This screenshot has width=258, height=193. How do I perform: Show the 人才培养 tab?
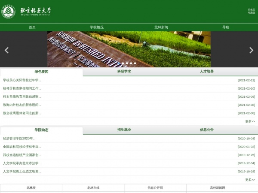click(207, 72)
